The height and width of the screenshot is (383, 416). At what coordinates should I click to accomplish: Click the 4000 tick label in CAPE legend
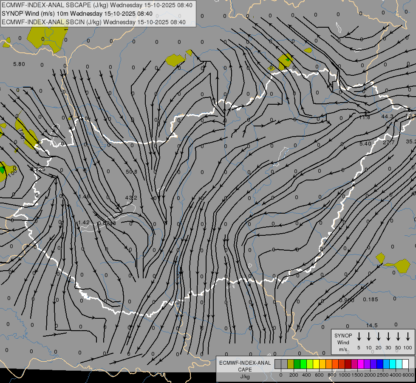(x=396, y=375)
